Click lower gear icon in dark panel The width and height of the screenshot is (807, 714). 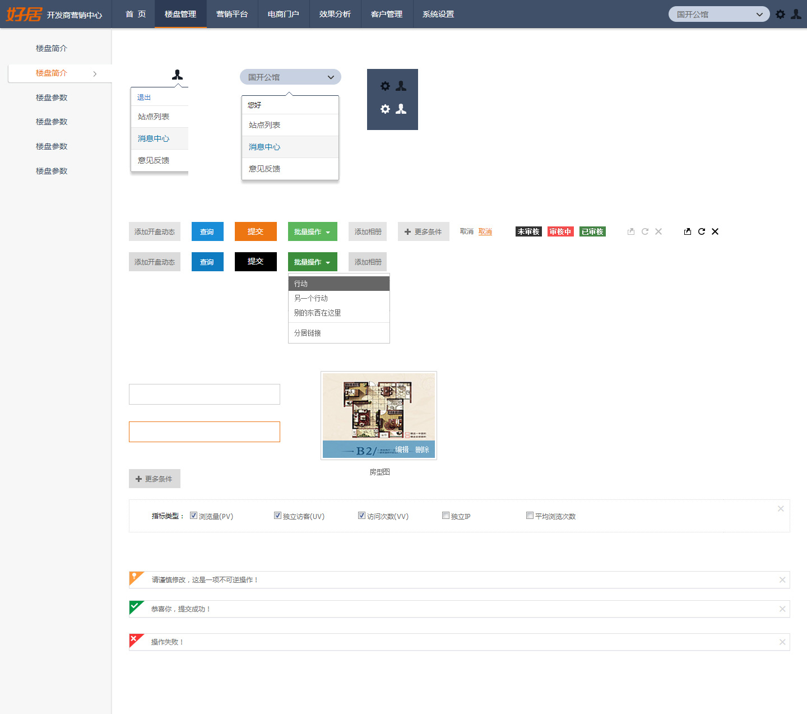click(385, 109)
